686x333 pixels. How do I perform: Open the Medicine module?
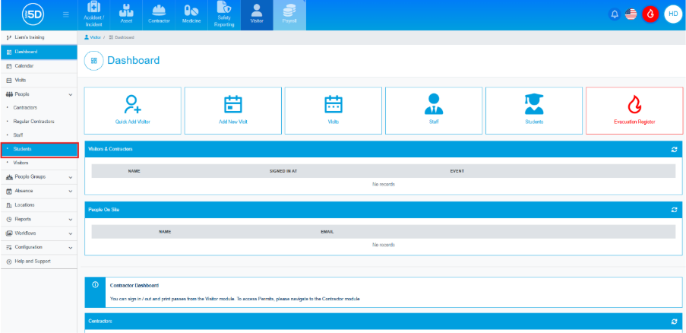191,15
